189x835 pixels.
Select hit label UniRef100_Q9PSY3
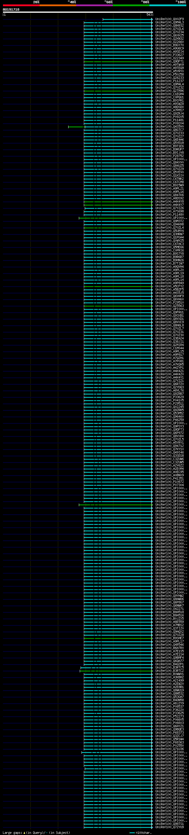(x=170, y=426)
